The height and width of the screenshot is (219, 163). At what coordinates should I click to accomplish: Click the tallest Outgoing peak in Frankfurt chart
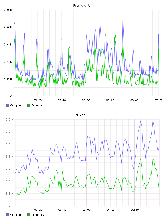123,19
